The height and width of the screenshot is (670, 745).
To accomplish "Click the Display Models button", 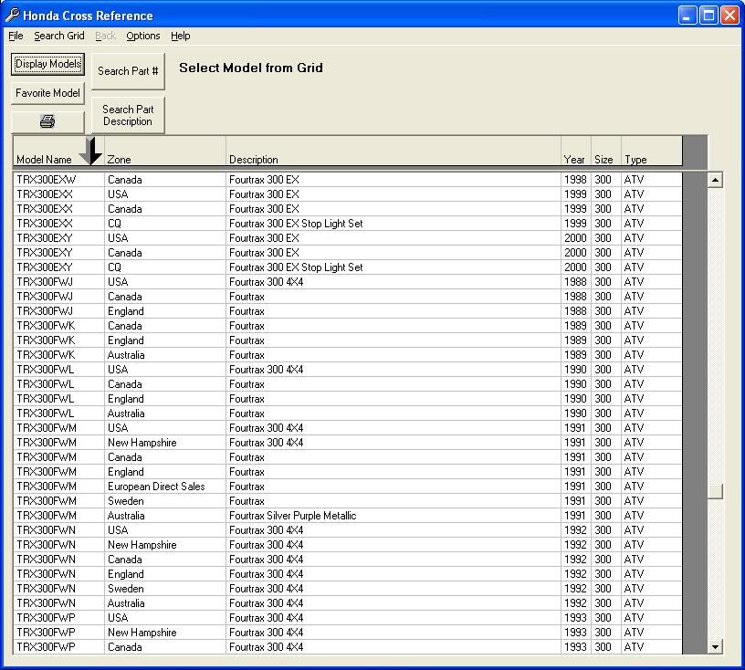I will point(48,64).
